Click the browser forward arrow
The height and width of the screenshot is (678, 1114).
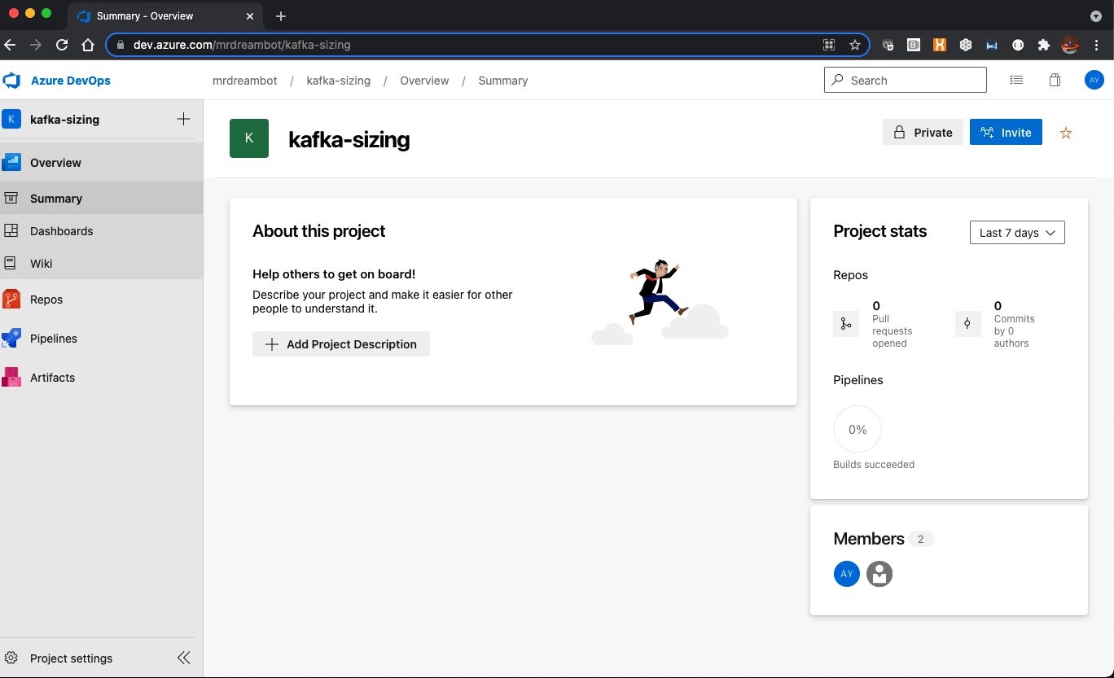[36, 45]
